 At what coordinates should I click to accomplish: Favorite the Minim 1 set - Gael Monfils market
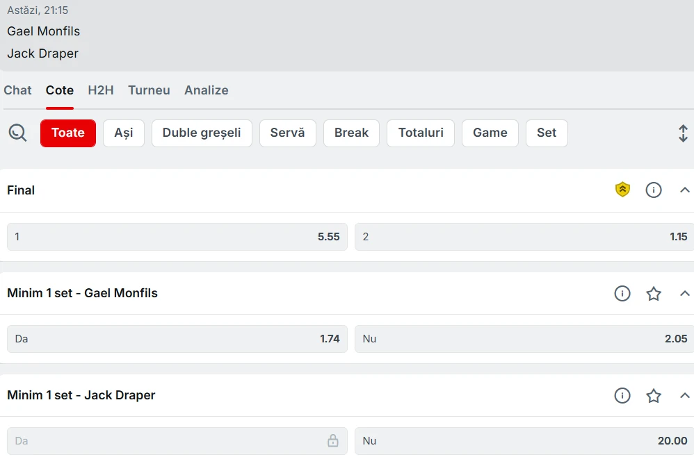[x=653, y=294]
